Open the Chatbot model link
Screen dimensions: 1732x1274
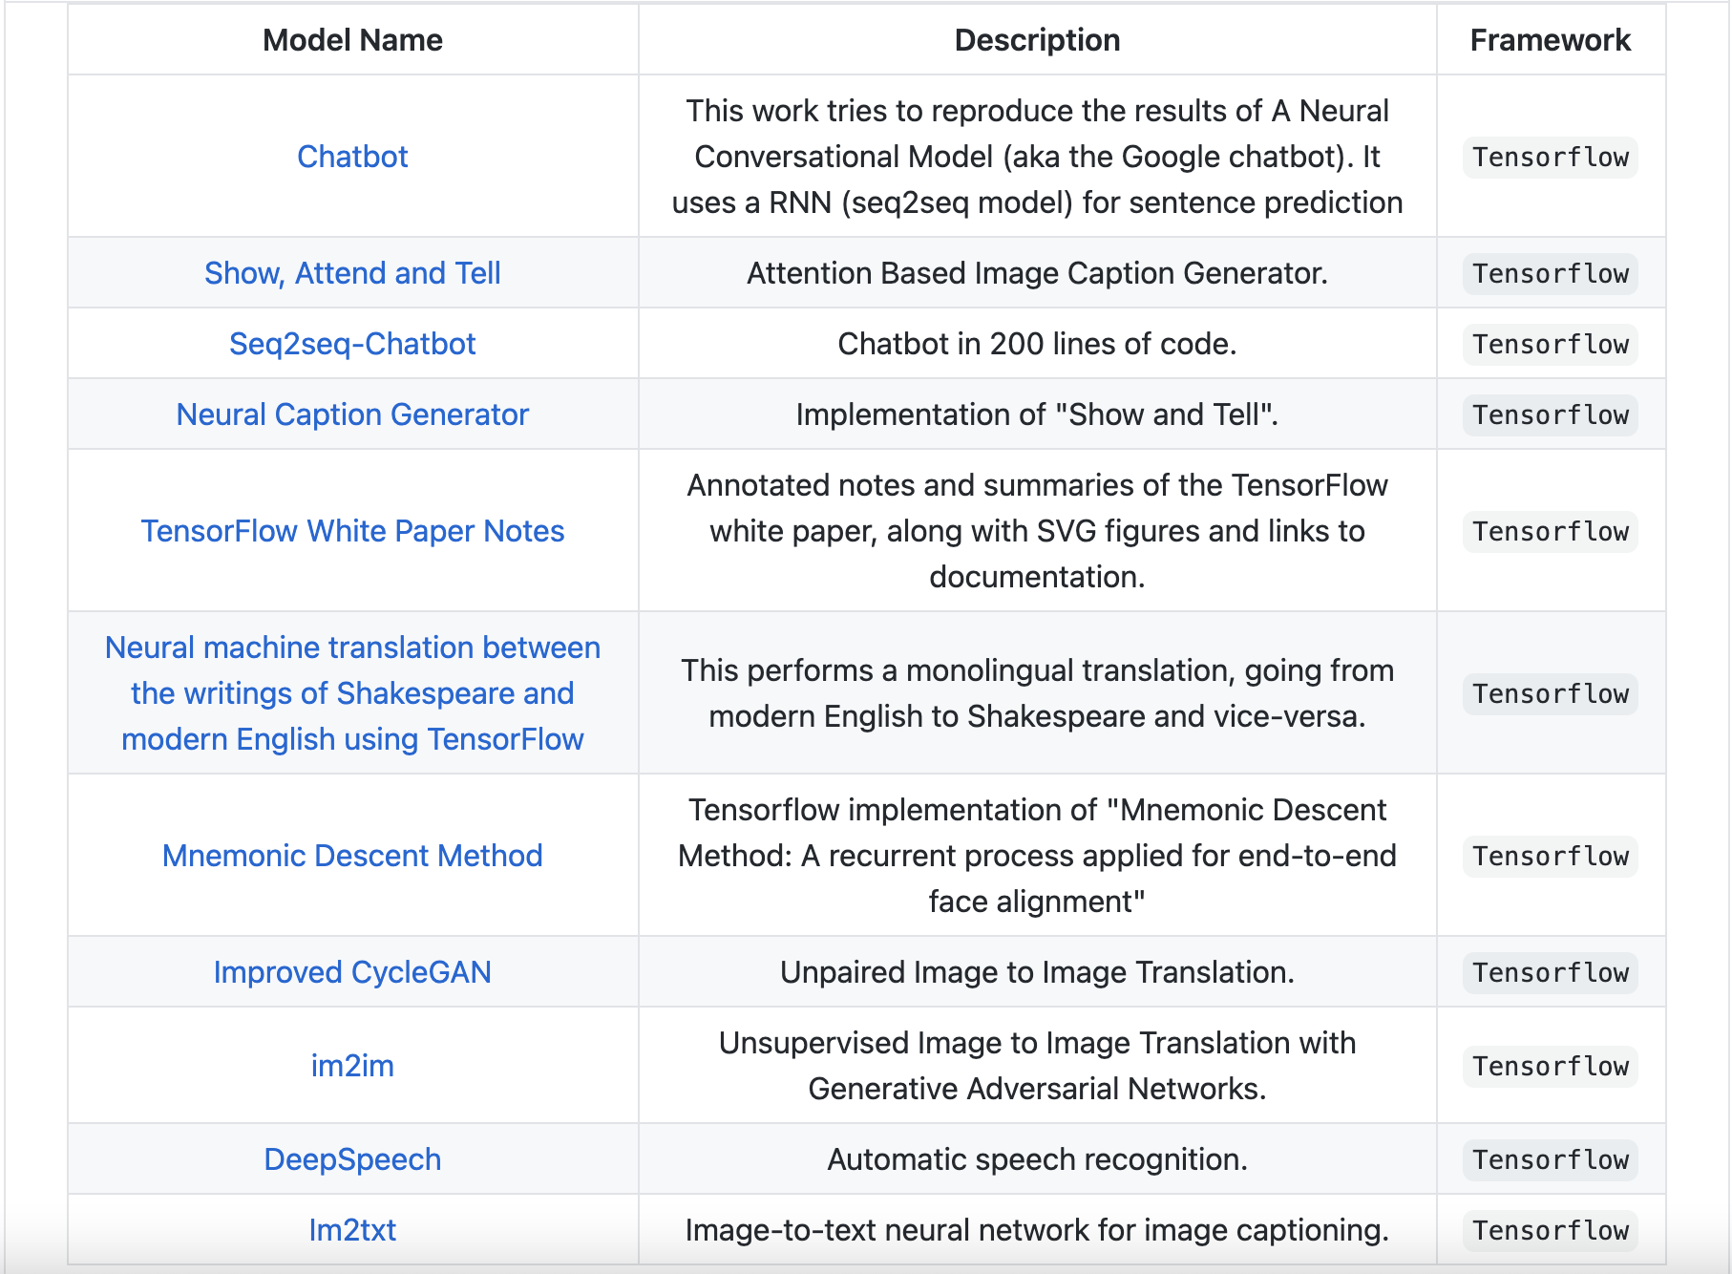coord(352,157)
